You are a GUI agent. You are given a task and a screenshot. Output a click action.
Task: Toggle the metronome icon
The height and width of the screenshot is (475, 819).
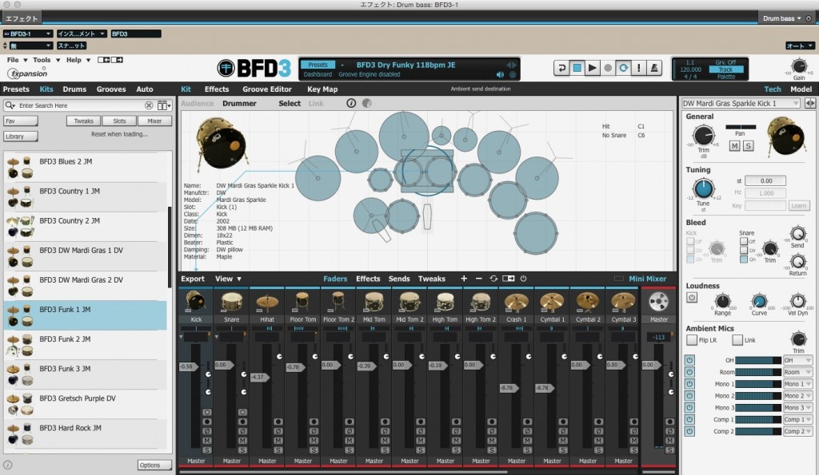(654, 68)
